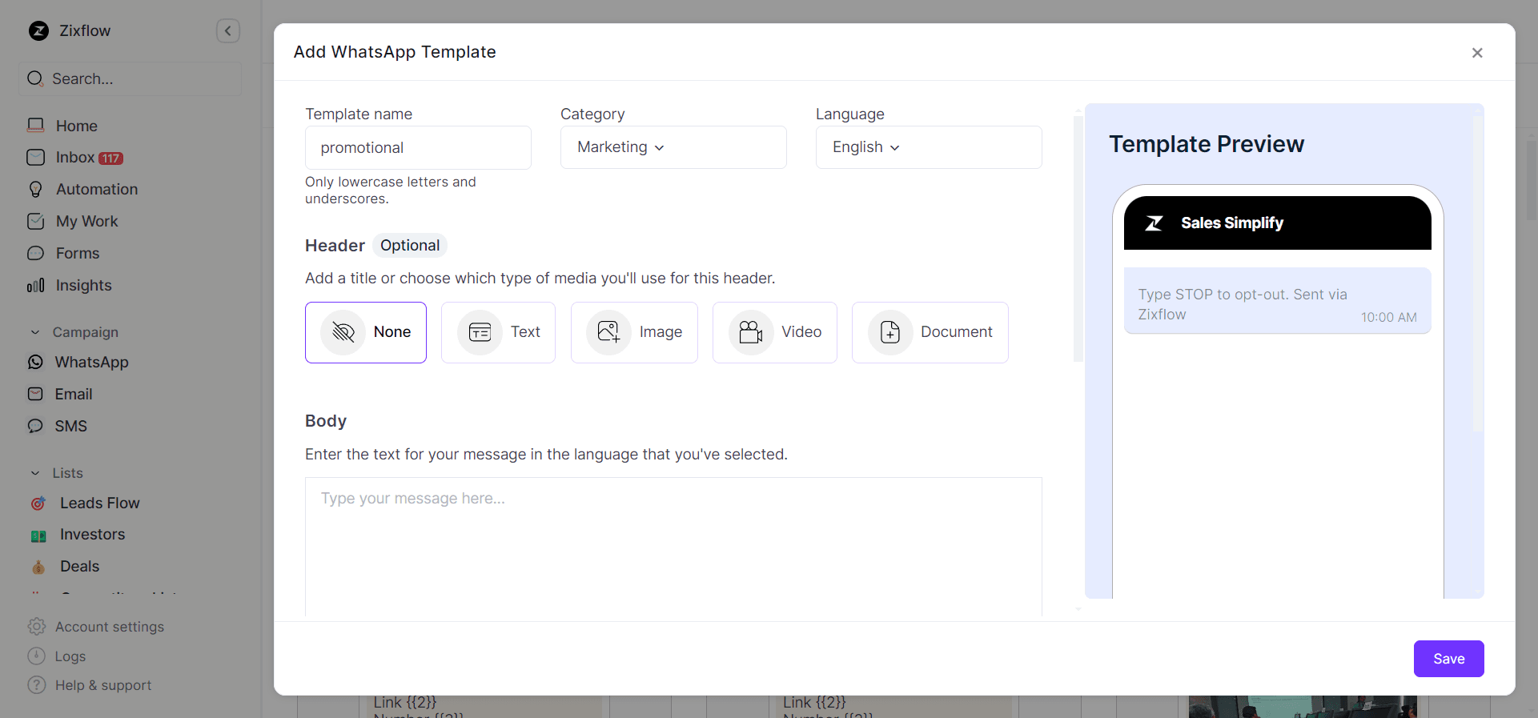Select the None header option
This screenshot has height=718, width=1538.
[366, 332]
